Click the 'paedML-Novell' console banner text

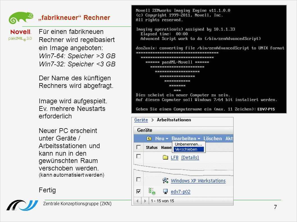(x=177, y=62)
